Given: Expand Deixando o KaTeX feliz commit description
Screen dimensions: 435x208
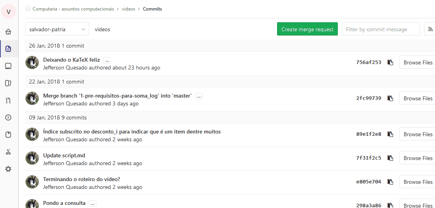Looking at the screenshot, I should (107, 60).
